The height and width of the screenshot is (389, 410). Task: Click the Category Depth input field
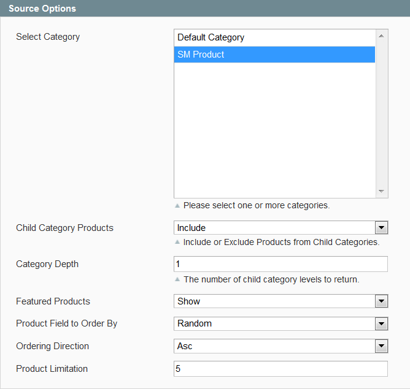[280, 264]
